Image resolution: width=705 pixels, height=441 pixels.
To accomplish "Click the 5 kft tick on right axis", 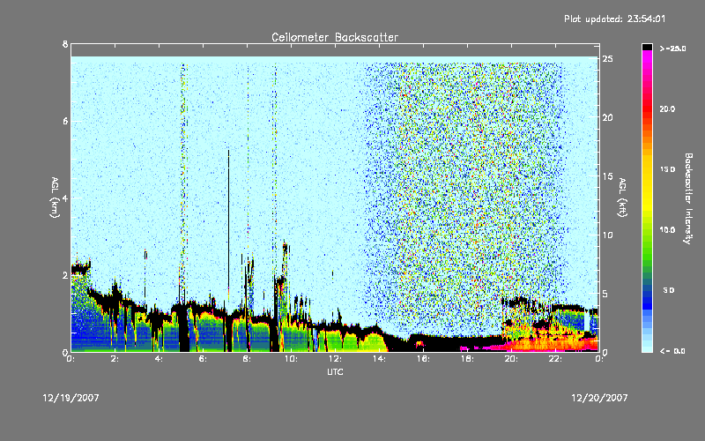I will coord(605,294).
